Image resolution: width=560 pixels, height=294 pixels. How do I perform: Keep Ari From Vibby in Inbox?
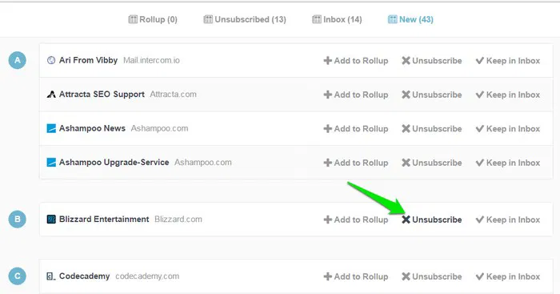coord(508,61)
